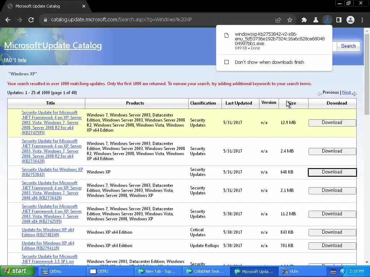Tick "Don't show when downloads finish" checkbox
This screenshot has height=277, width=370.
[227, 62]
